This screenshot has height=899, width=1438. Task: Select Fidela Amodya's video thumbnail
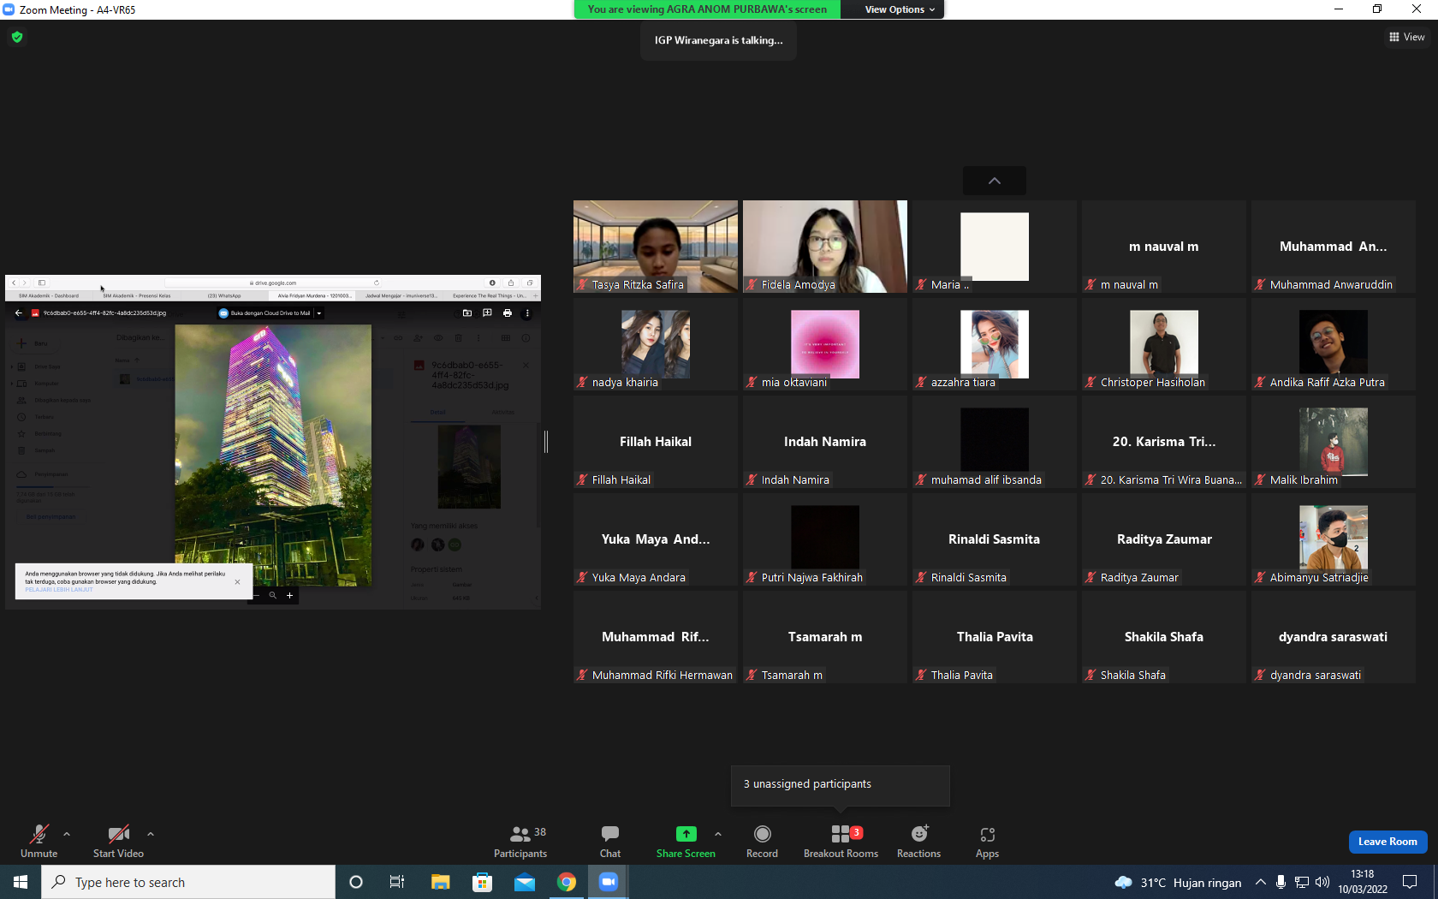pos(825,247)
